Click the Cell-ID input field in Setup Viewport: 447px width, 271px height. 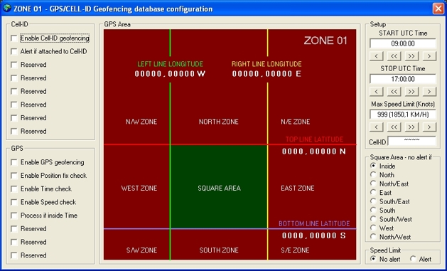pyautogui.click(x=412, y=141)
